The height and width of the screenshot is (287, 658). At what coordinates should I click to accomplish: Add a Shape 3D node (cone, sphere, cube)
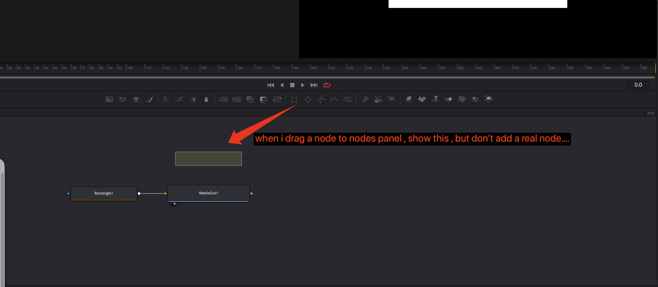point(422,99)
